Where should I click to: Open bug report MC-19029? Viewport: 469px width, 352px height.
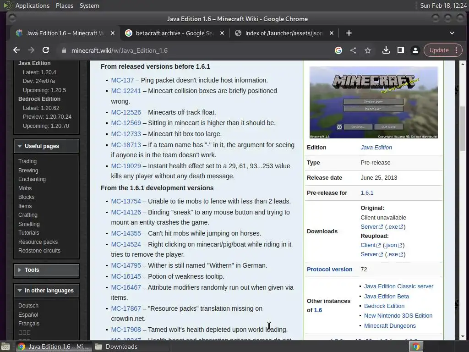coord(126,166)
